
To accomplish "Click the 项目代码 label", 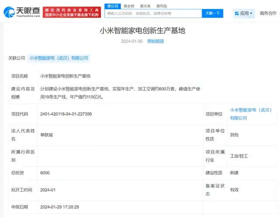I will pyautogui.click(x=20, y=114).
